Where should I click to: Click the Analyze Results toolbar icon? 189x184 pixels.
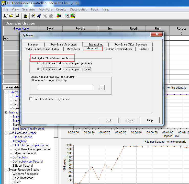point(59,16)
